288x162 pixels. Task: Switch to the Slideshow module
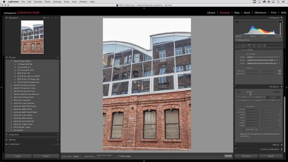coord(260,13)
